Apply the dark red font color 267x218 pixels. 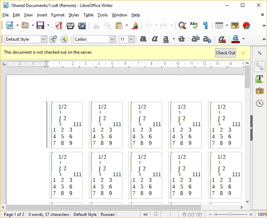tap(236, 39)
